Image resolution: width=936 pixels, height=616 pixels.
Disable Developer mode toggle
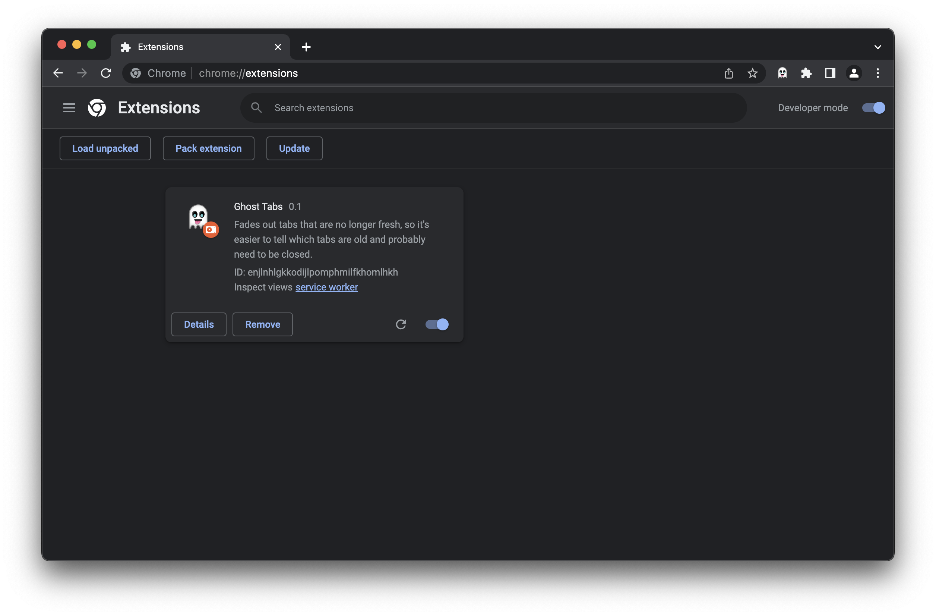[x=873, y=108]
